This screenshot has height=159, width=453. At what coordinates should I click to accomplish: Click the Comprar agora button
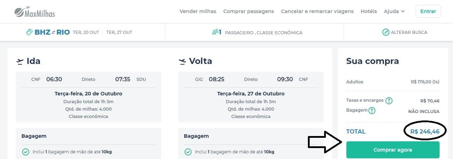[x=393, y=150]
